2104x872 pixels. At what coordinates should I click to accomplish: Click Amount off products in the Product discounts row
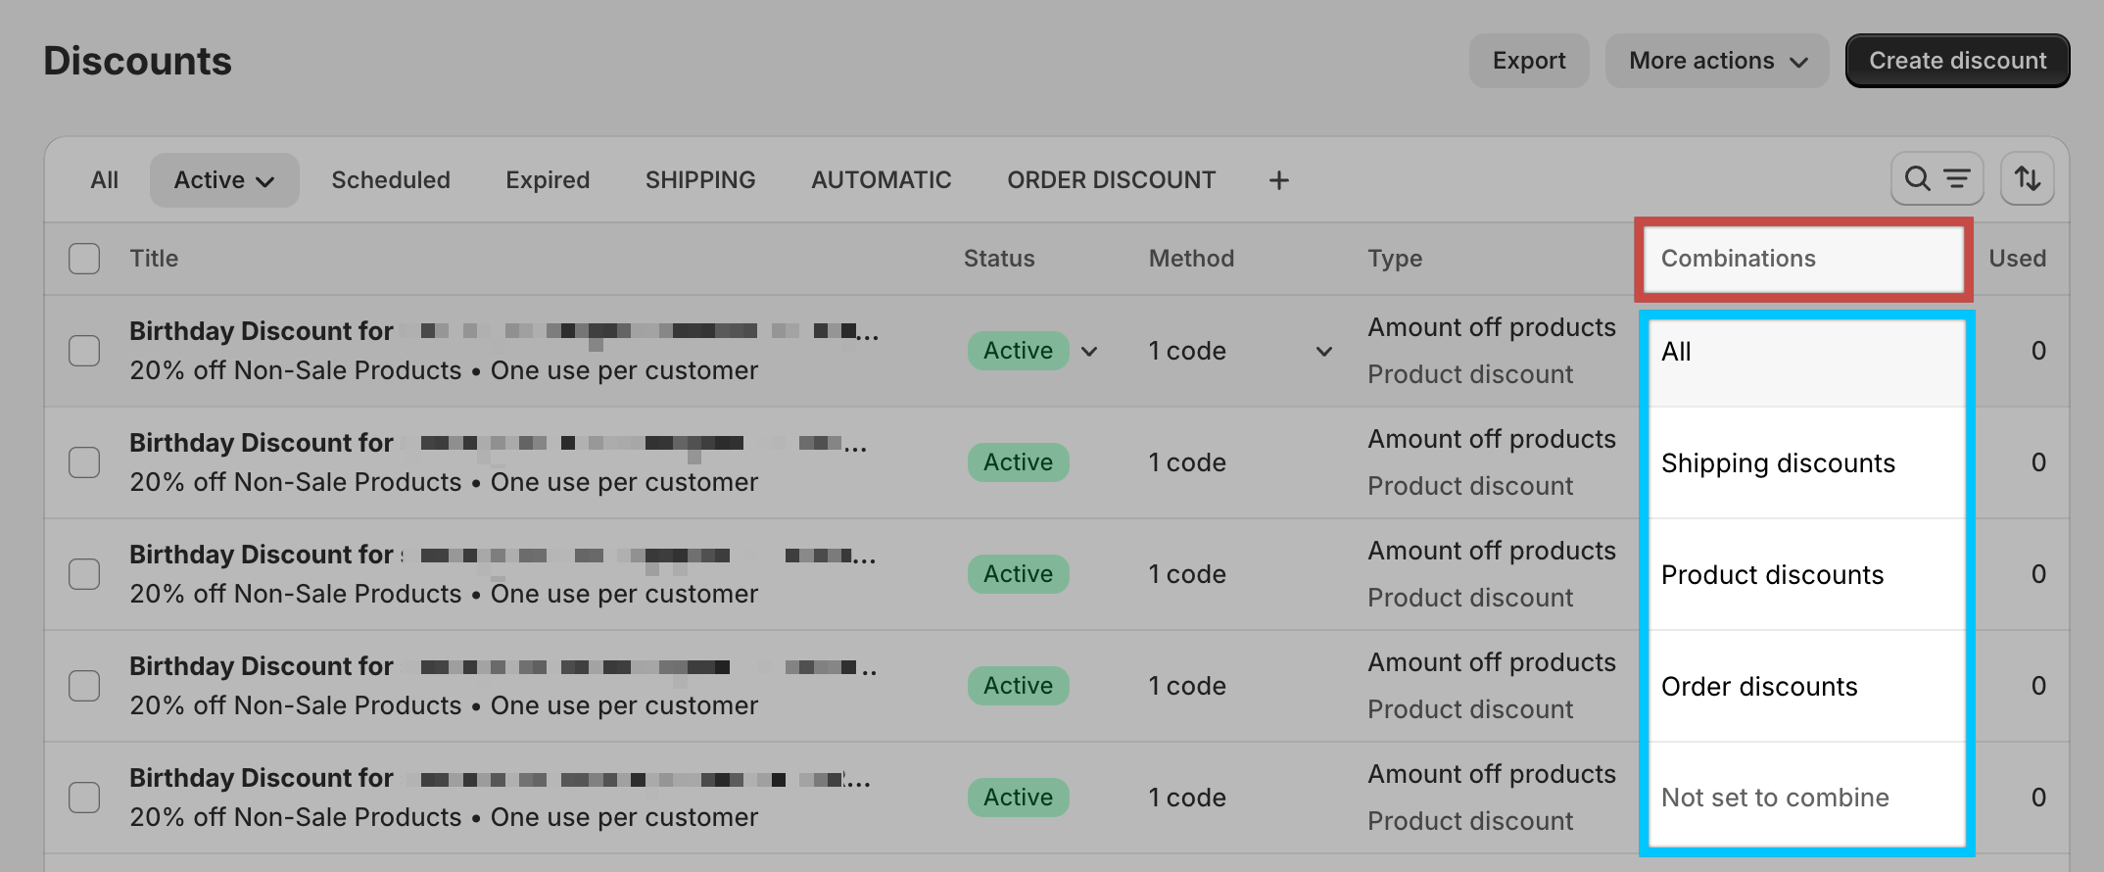click(1492, 551)
